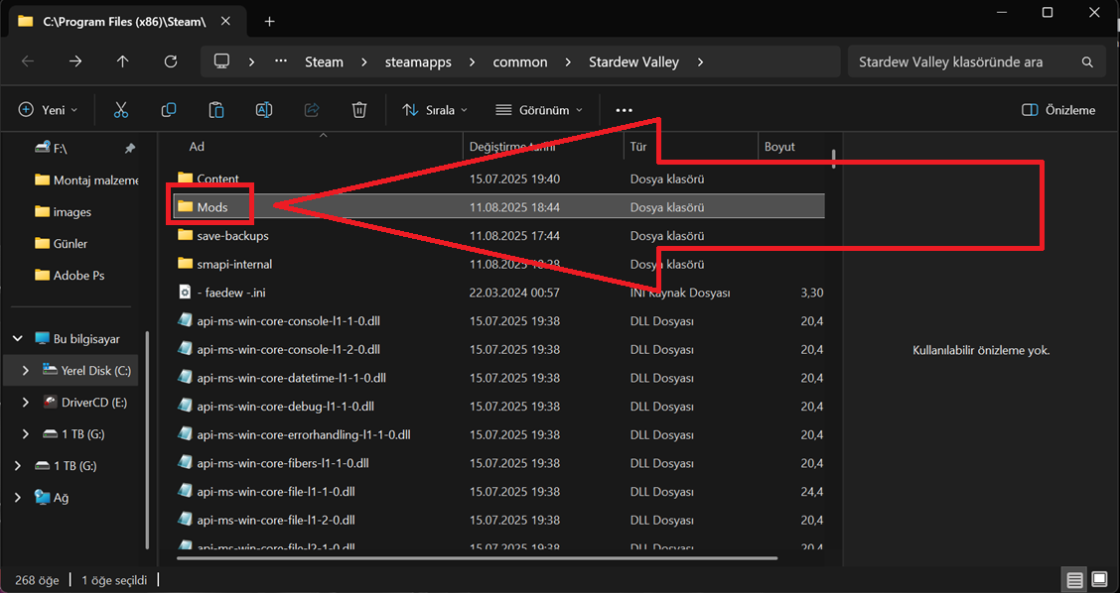
Task: Click chevron after steamapps in address bar
Action: [473, 62]
